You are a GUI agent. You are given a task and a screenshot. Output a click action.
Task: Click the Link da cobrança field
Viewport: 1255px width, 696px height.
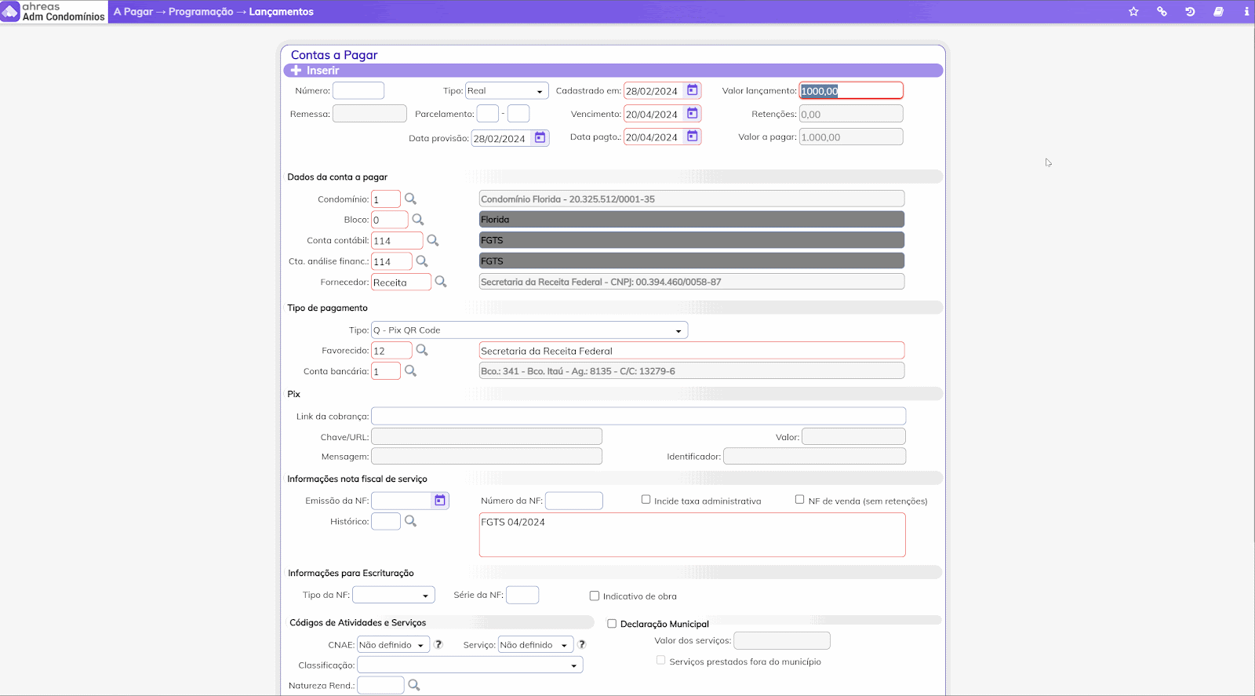pos(638,416)
